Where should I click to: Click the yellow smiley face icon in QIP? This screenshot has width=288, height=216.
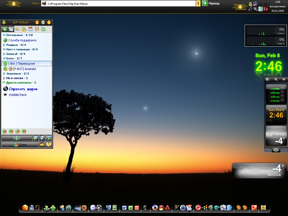(x=42, y=145)
